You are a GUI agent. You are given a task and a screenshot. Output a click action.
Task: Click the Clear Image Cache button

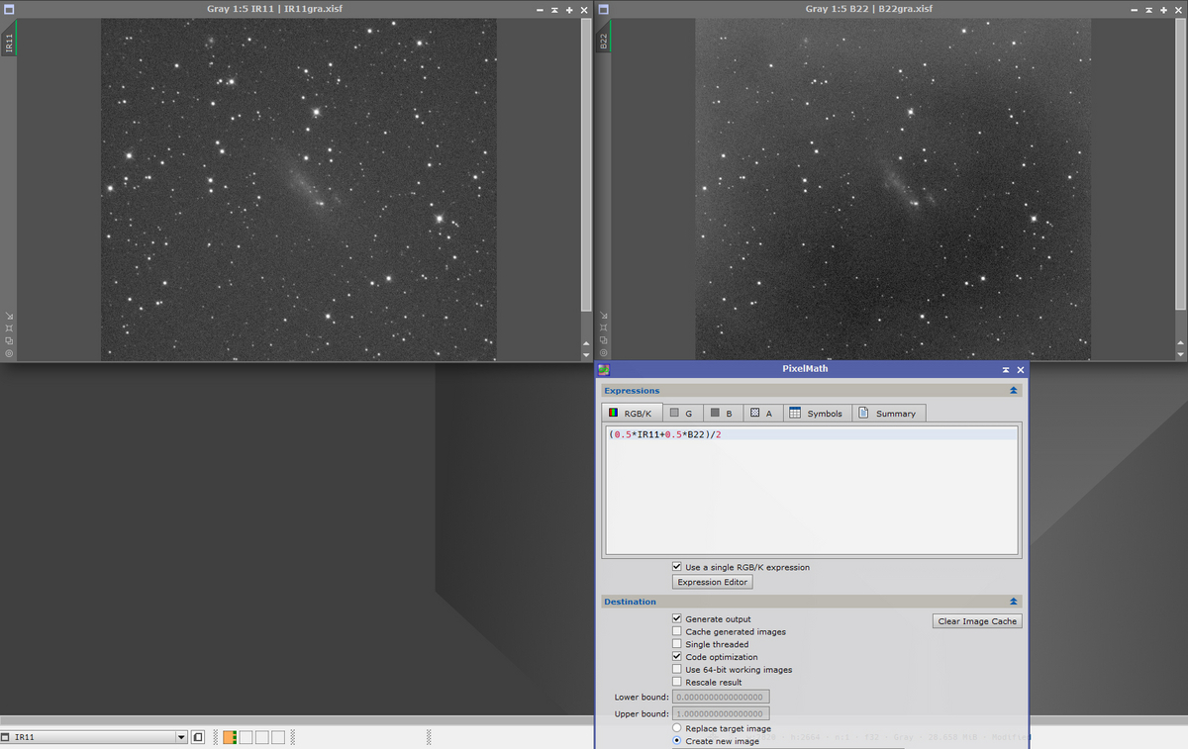pos(977,621)
